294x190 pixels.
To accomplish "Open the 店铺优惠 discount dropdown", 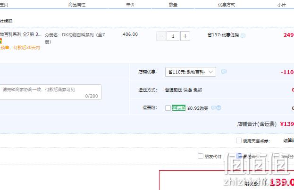I will tap(191, 72).
